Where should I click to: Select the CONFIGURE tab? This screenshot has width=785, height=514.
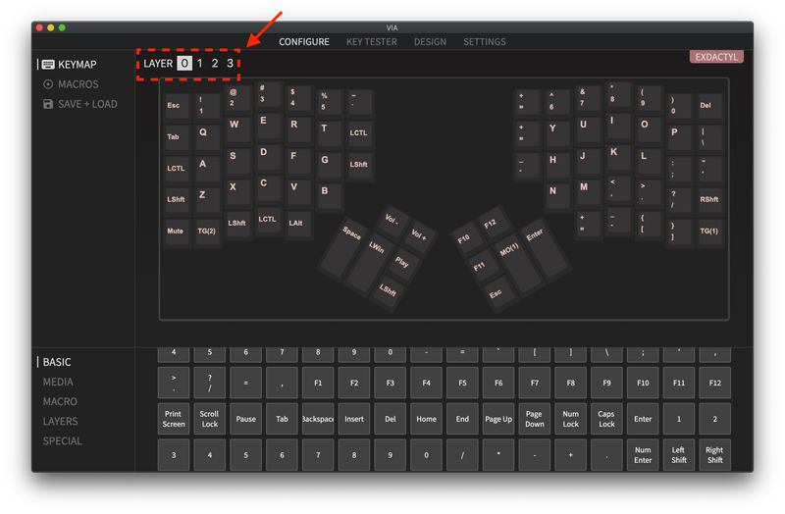304,42
